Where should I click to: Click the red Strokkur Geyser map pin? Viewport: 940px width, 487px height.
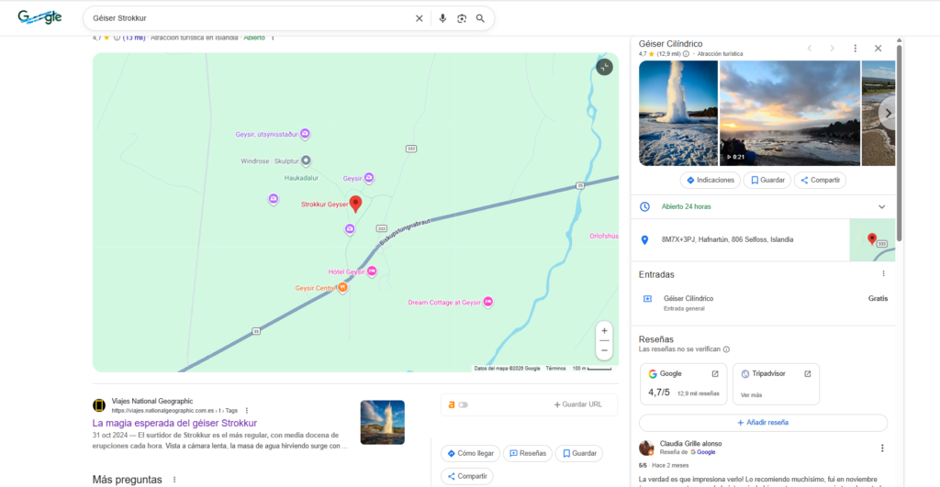point(356,204)
